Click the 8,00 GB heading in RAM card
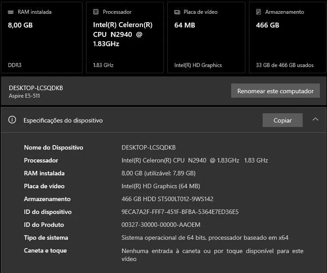 pyautogui.click(x=20, y=25)
